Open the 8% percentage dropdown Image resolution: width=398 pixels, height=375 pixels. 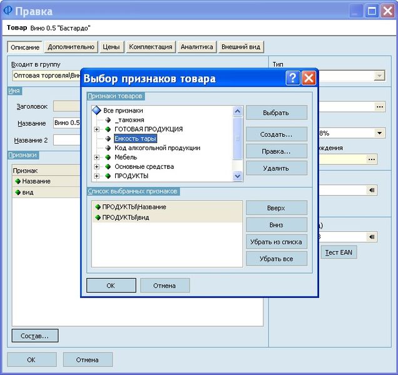379,133
